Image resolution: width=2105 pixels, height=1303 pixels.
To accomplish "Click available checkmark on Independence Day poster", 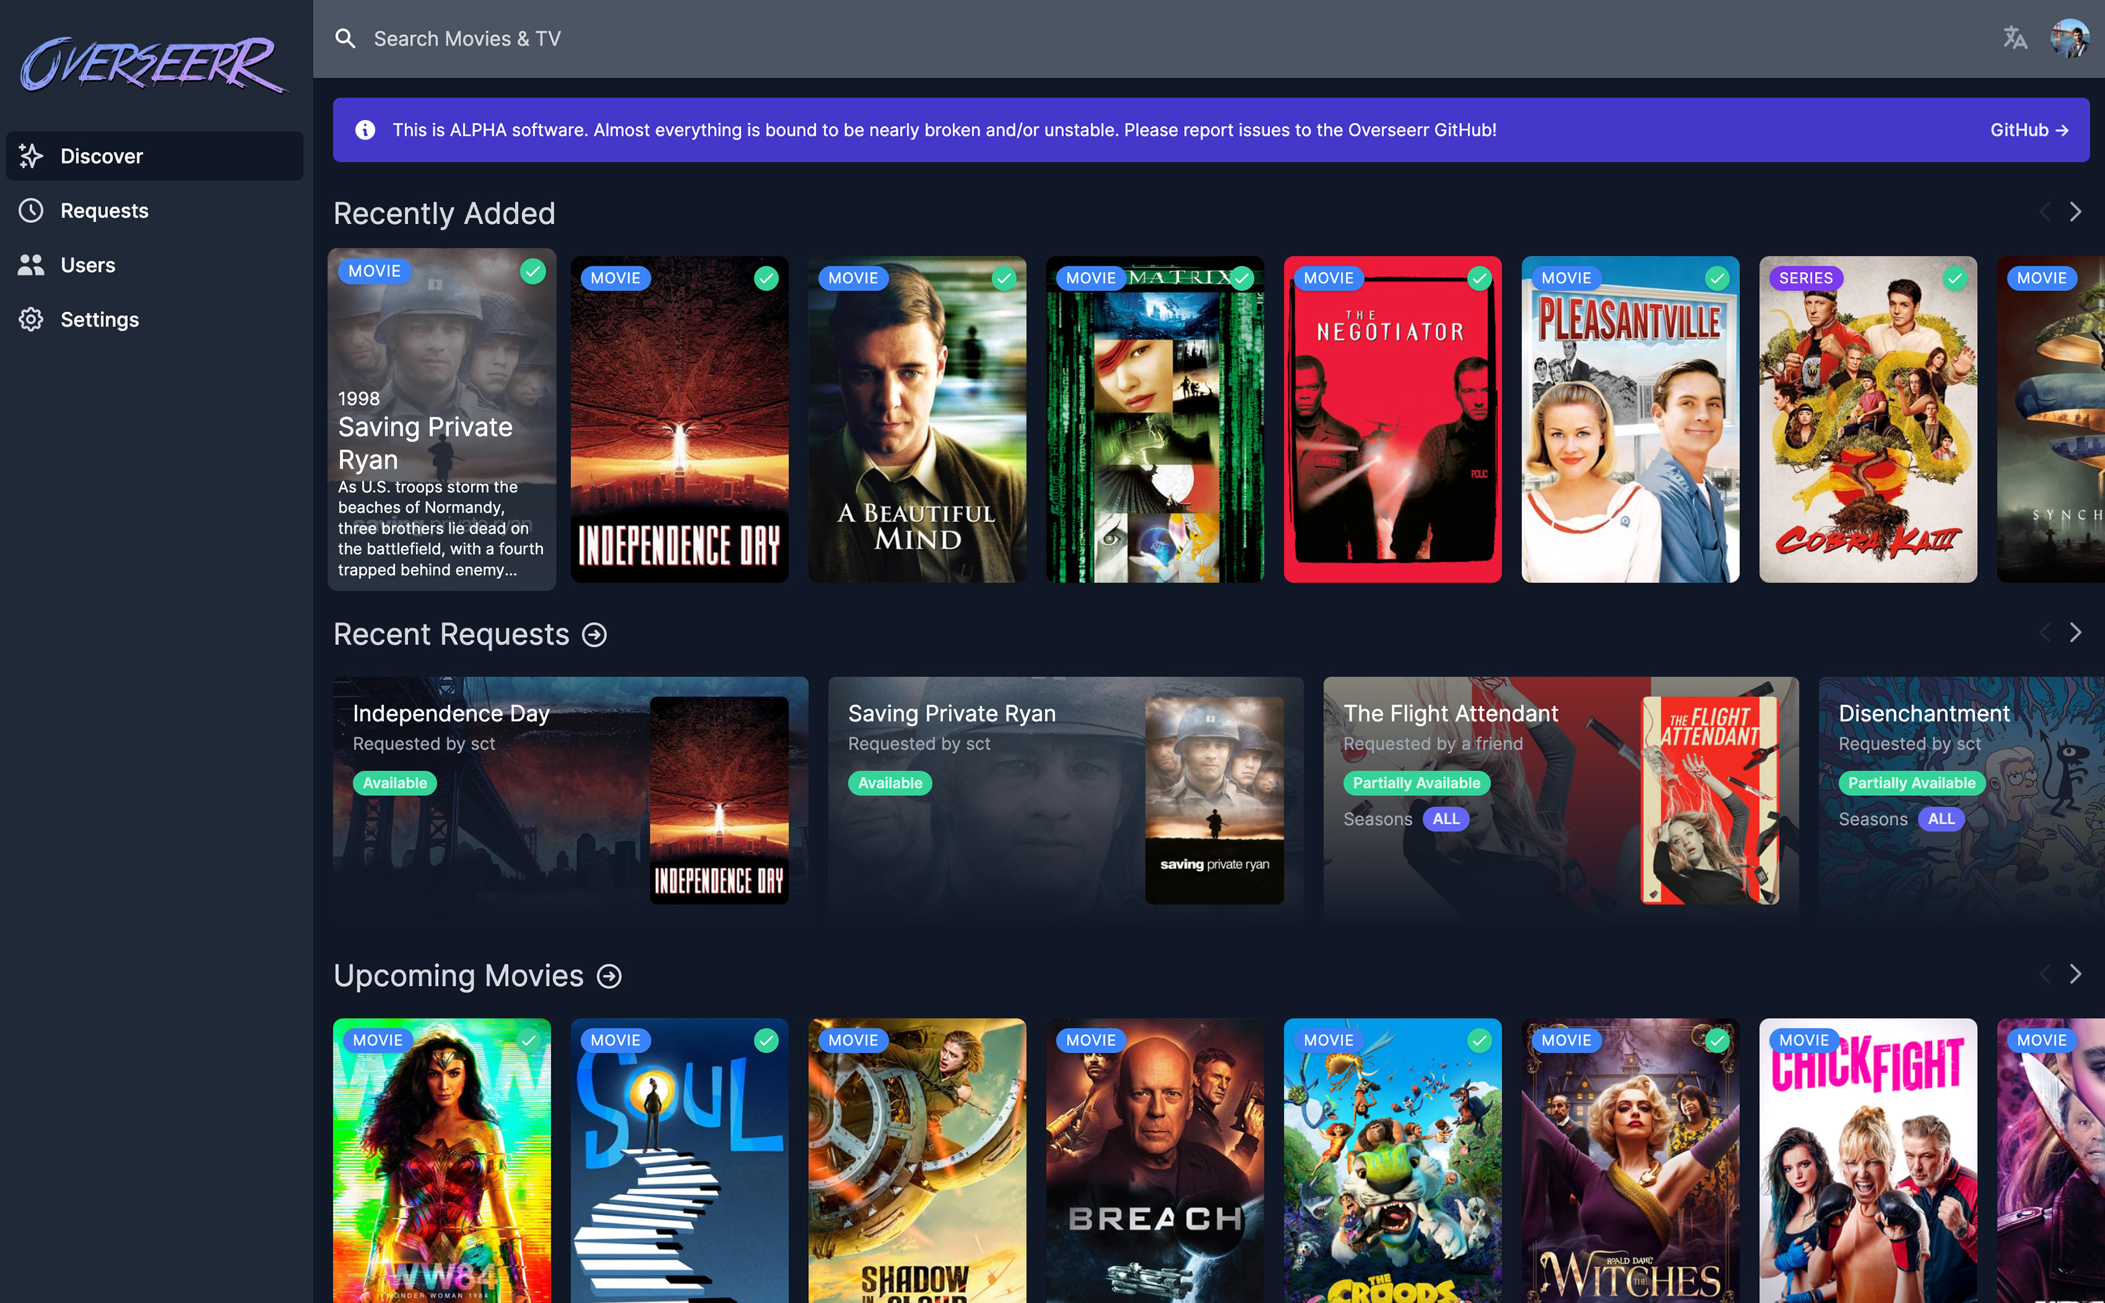I will (x=766, y=278).
